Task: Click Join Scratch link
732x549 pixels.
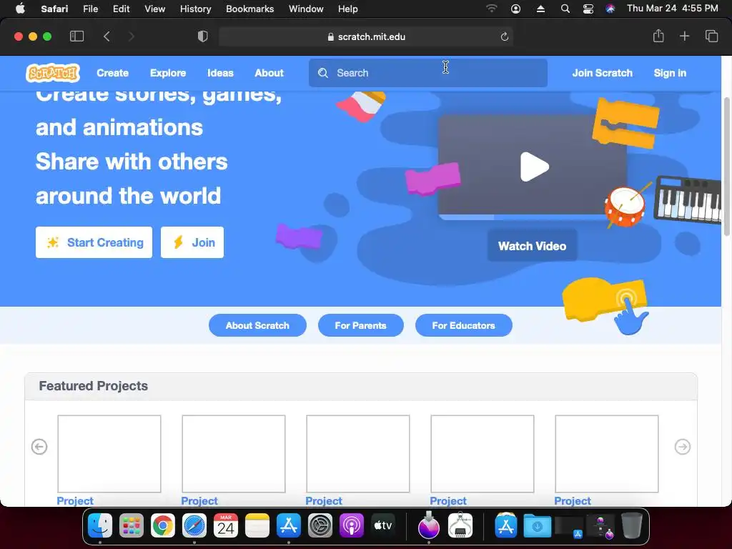Action: 602,73
